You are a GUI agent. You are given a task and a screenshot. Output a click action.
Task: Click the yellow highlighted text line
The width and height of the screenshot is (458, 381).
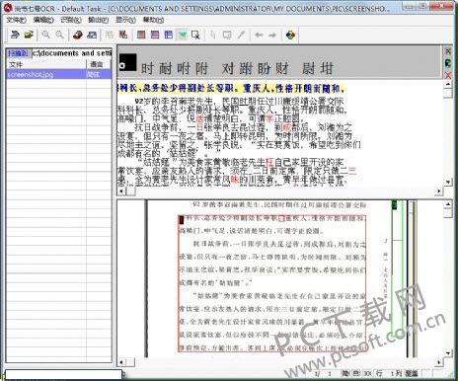click(231, 88)
